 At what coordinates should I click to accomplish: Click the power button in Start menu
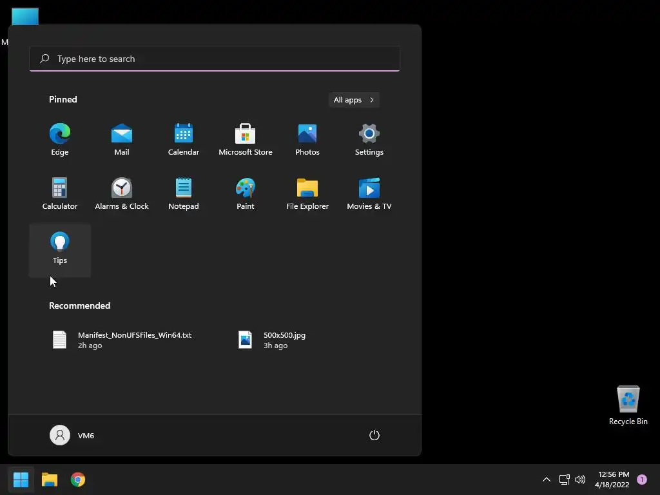374,435
